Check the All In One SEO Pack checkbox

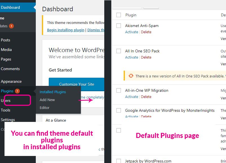(x=119, y=51)
